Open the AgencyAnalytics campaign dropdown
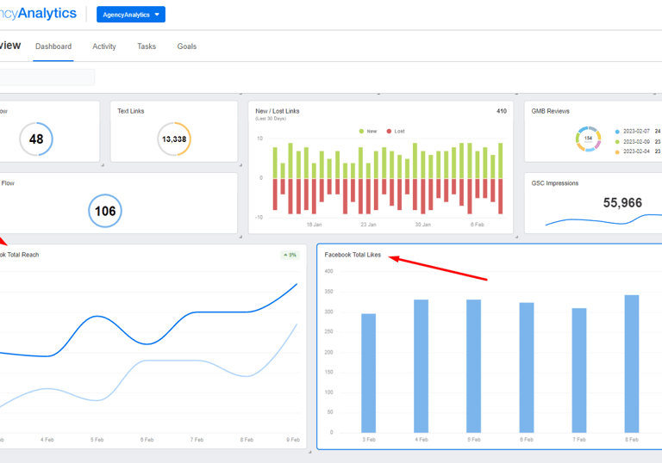 click(131, 15)
